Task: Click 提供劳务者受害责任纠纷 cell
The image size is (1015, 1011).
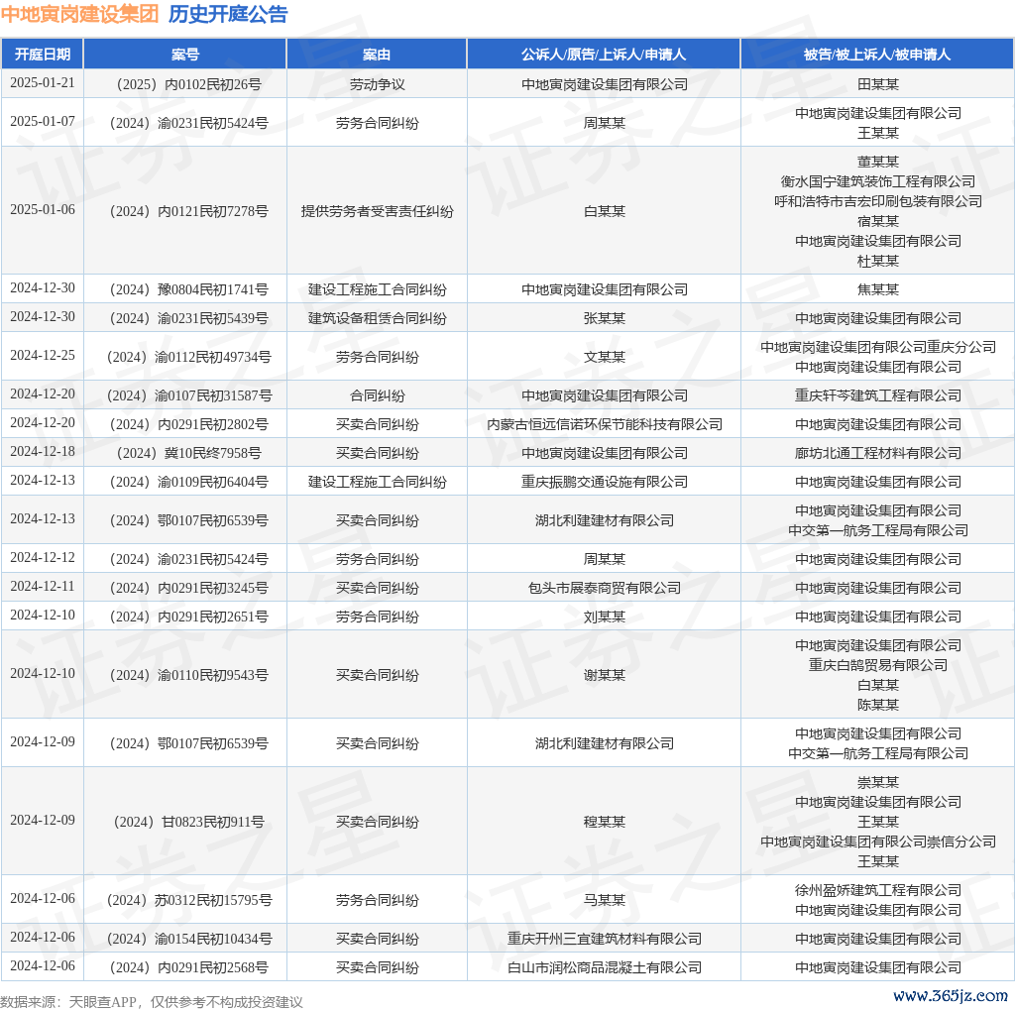Action: pos(377,211)
